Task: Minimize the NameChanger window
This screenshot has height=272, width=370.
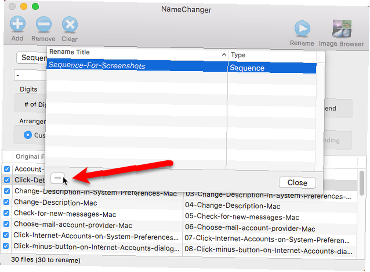Action: pos(24,6)
